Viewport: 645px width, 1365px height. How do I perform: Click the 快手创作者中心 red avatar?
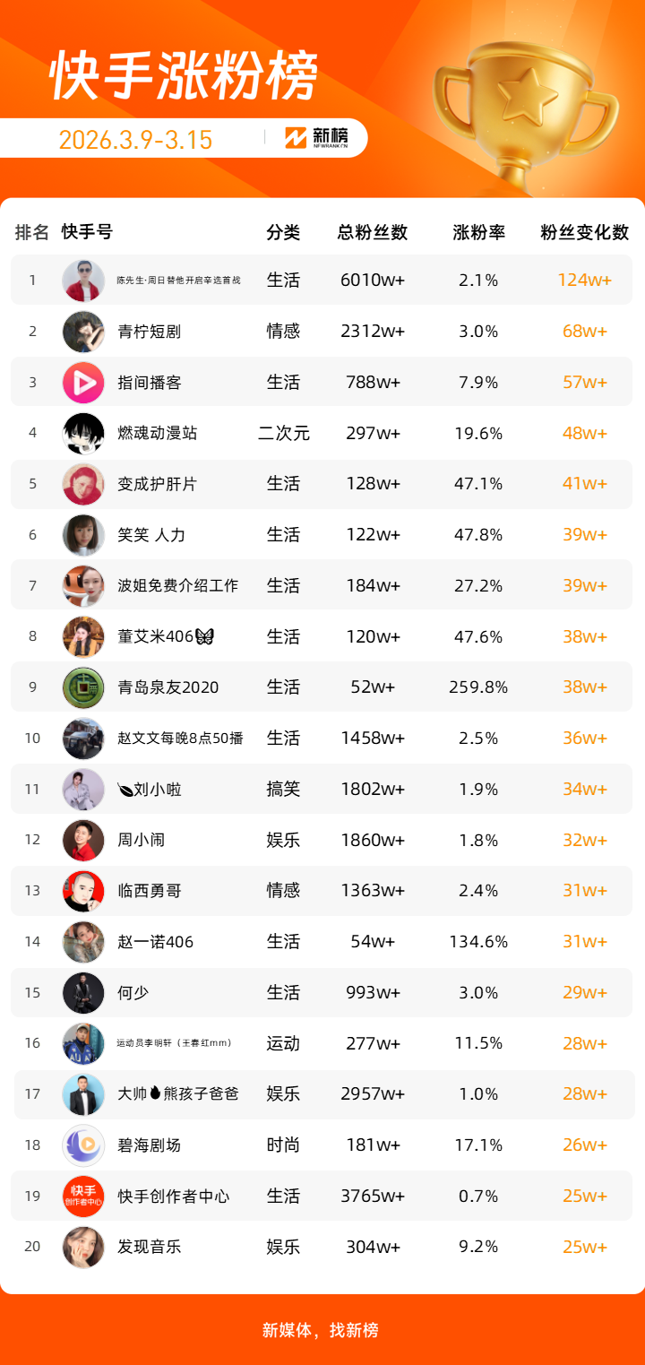click(x=83, y=1197)
